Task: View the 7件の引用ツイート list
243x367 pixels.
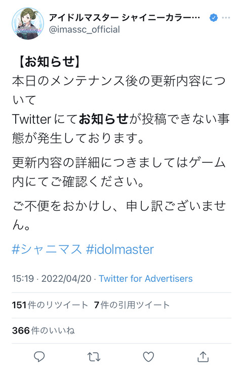Action: [132, 305]
